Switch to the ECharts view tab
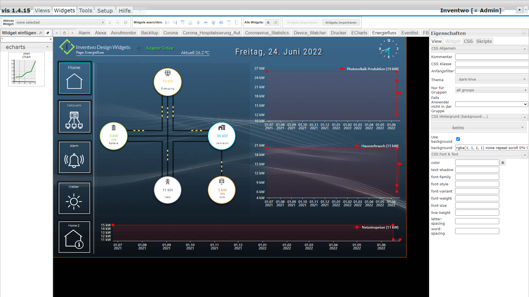This screenshot has height=297, width=529. tap(359, 33)
